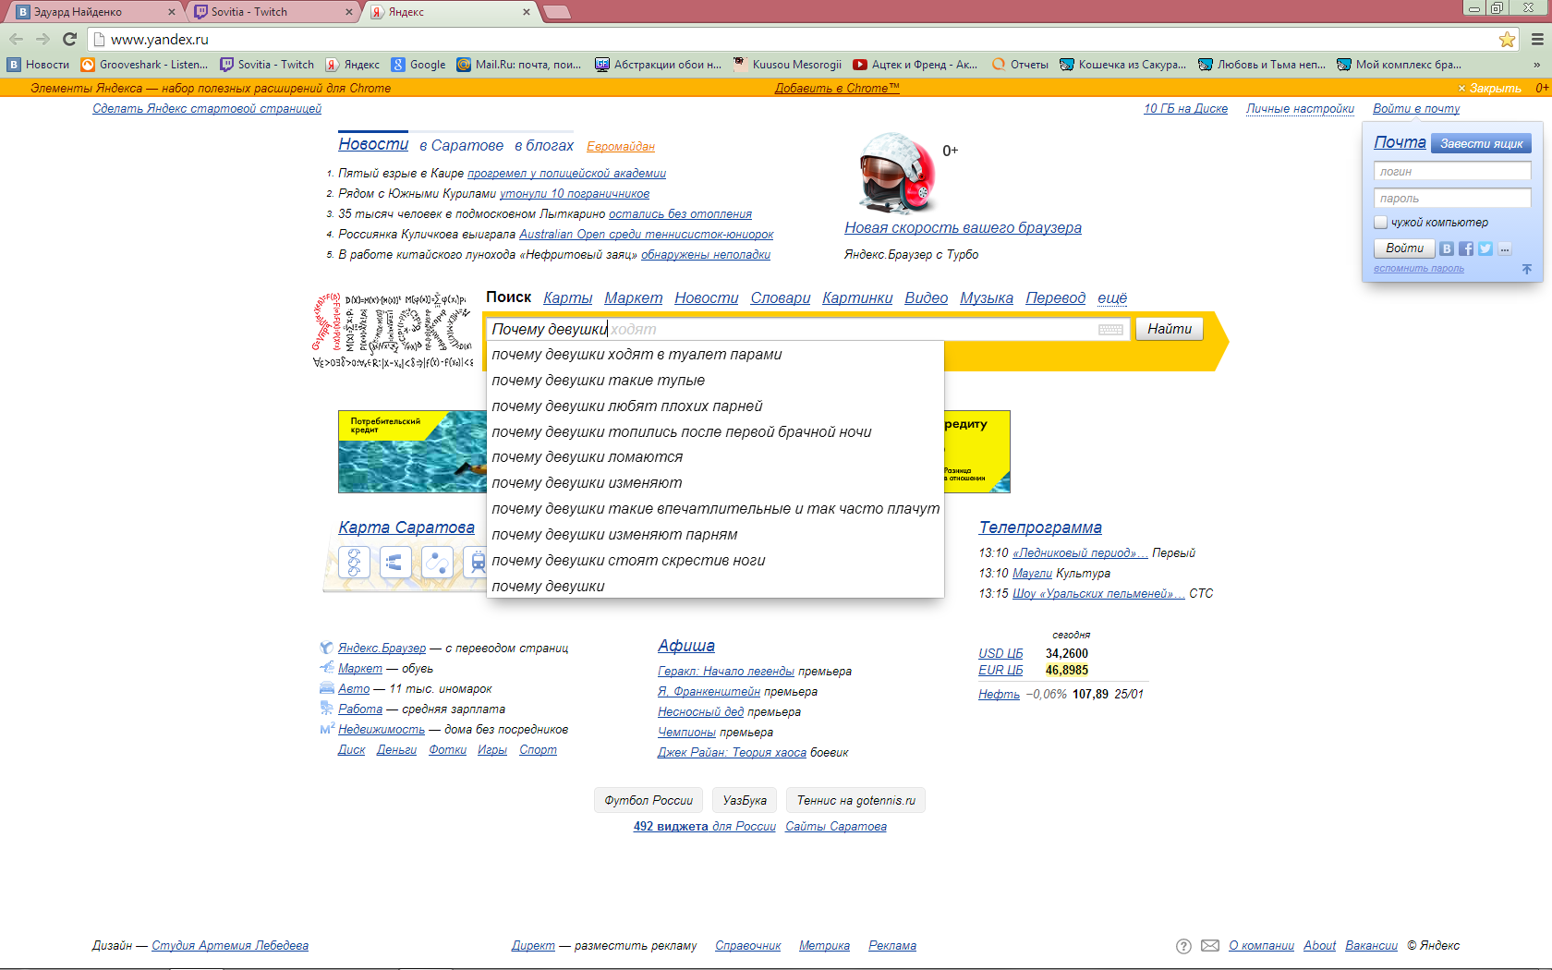Image resolution: width=1552 pixels, height=970 pixels.
Task: Reload the page with the refresh icon
Action: tap(69, 39)
